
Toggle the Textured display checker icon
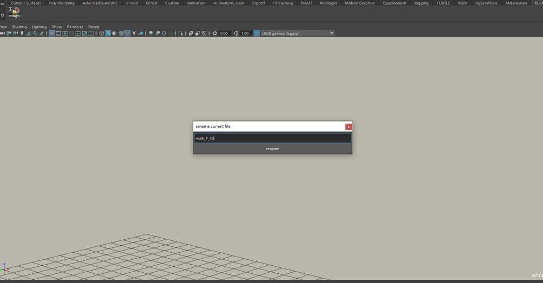128,33
